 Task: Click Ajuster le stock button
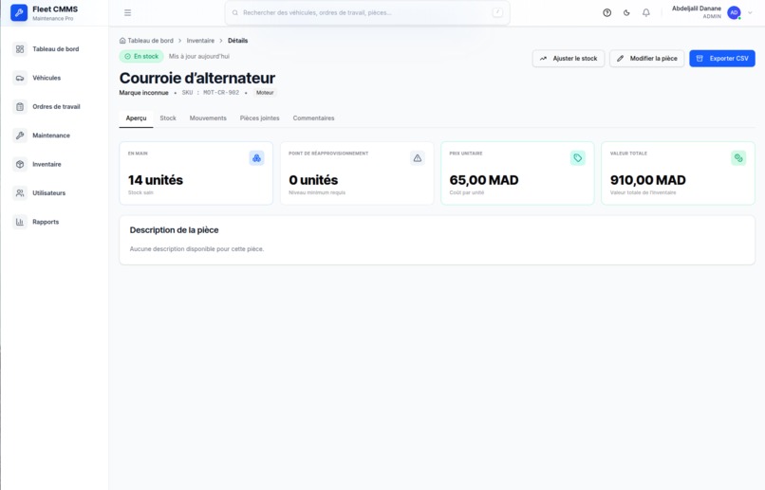pyautogui.click(x=569, y=59)
